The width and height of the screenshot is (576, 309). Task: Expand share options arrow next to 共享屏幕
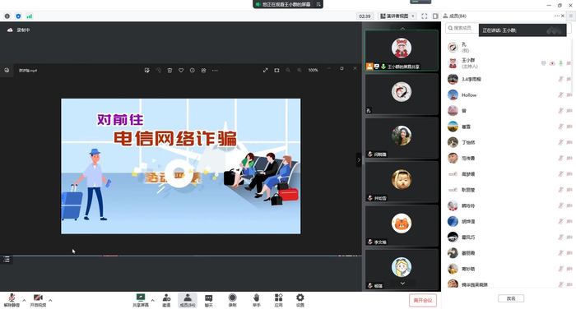153,300
